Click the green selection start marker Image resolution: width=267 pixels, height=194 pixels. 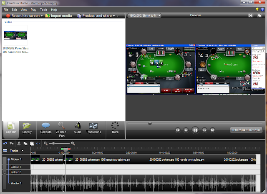click(62, 149)
